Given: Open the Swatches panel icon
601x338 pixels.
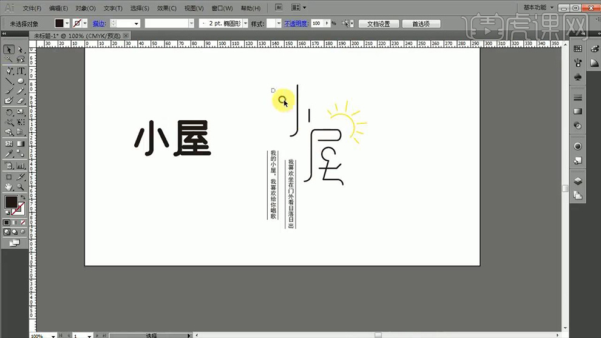Looking at the screenshot, I should click(x=577, y=49).
